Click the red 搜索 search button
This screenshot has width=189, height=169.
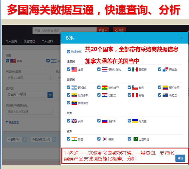[119, 30]
